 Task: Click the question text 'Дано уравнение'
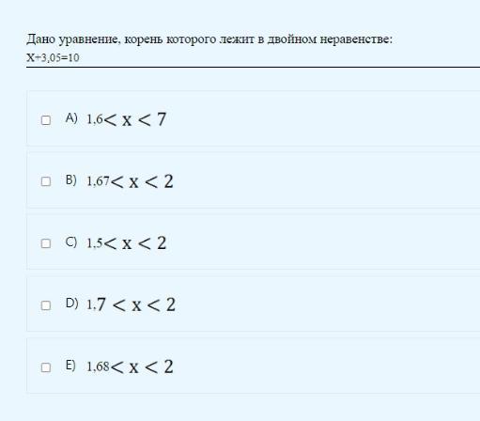72,39
